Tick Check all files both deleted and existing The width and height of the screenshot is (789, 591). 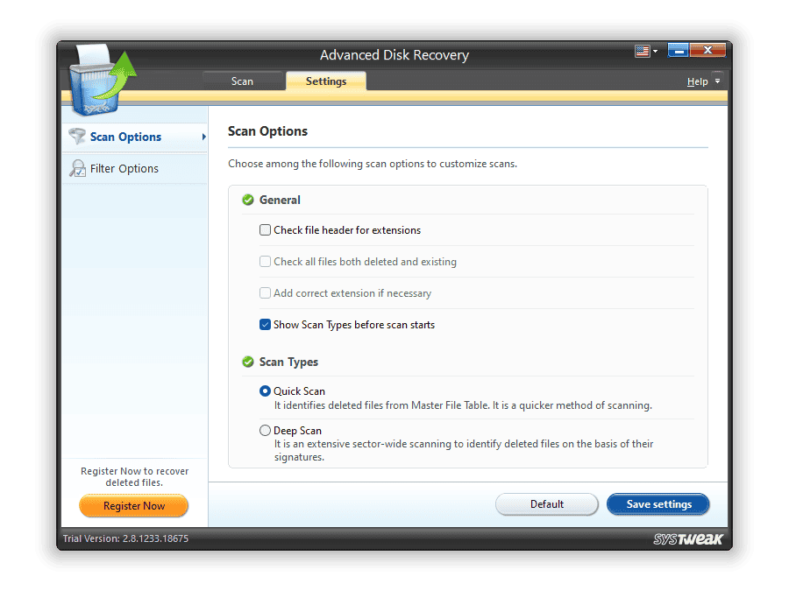tap(265, 261)
